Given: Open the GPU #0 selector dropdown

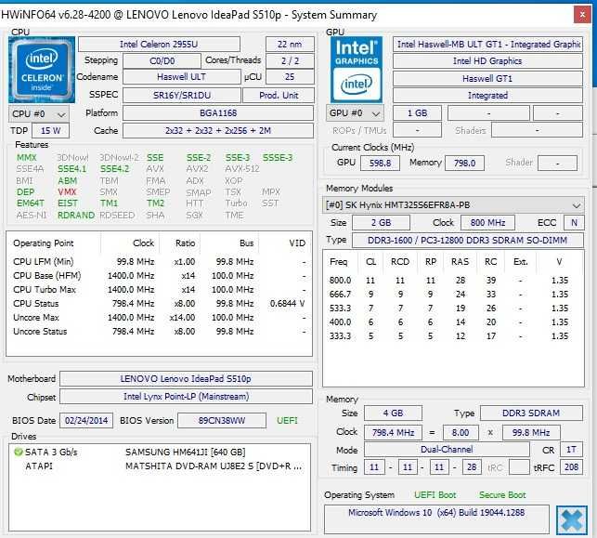Looking at the screenshot, I should (x=355, y=113).
